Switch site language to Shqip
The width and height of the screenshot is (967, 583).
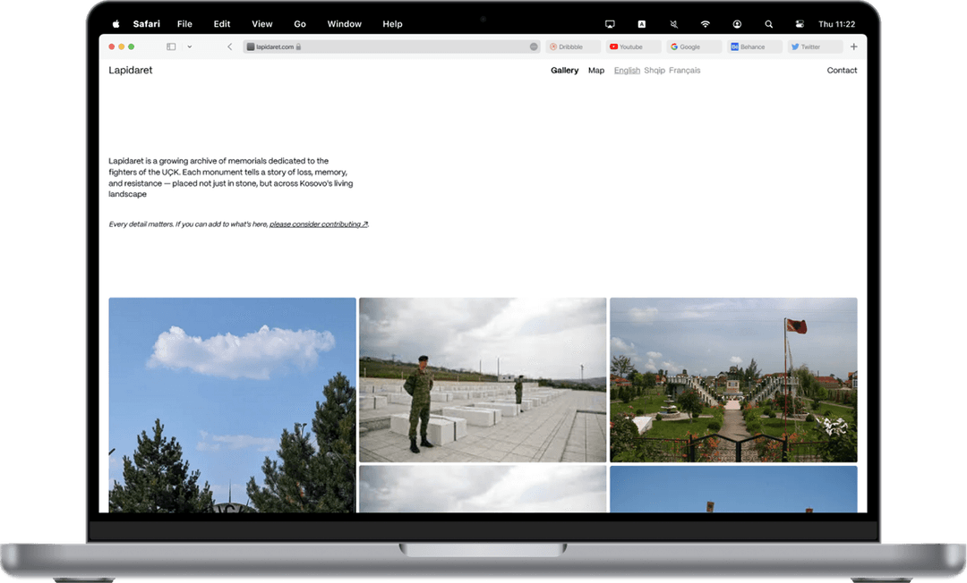(655, 71)
